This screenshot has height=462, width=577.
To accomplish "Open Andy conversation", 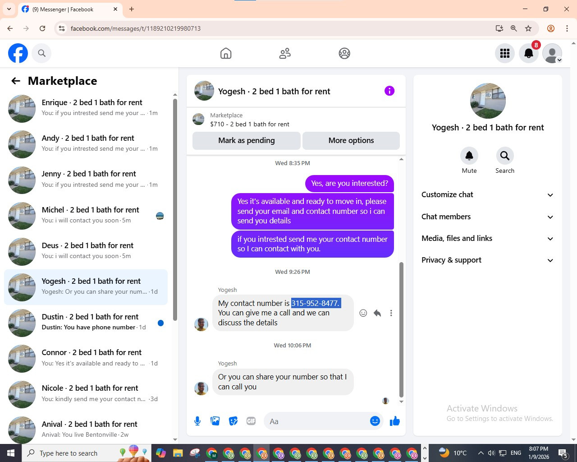I will [x=86, y=144].
